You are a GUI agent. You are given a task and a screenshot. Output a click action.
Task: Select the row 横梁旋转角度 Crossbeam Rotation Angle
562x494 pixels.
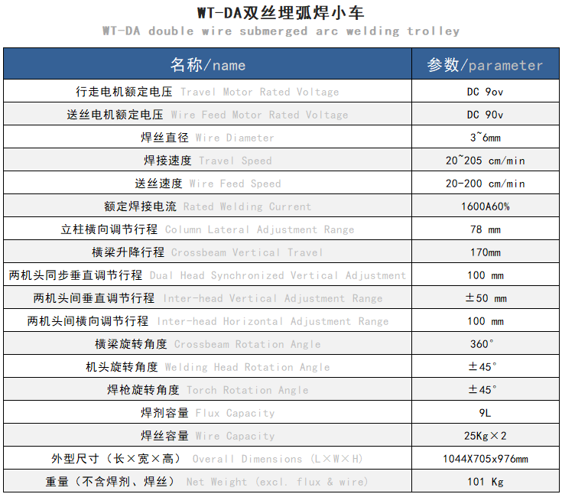[x=281, y=343]
